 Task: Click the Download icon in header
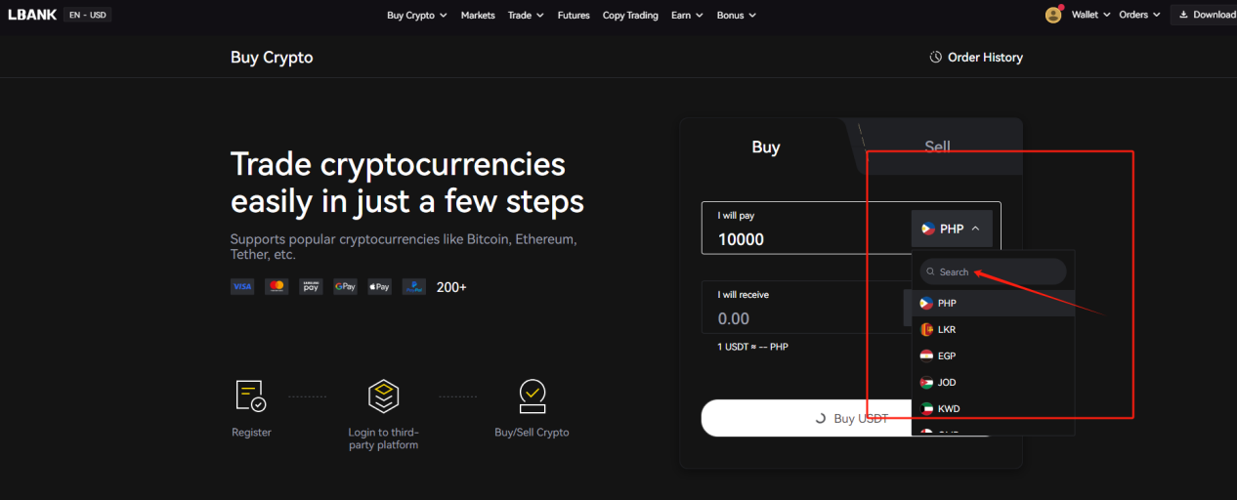(x=1184, y=15)
